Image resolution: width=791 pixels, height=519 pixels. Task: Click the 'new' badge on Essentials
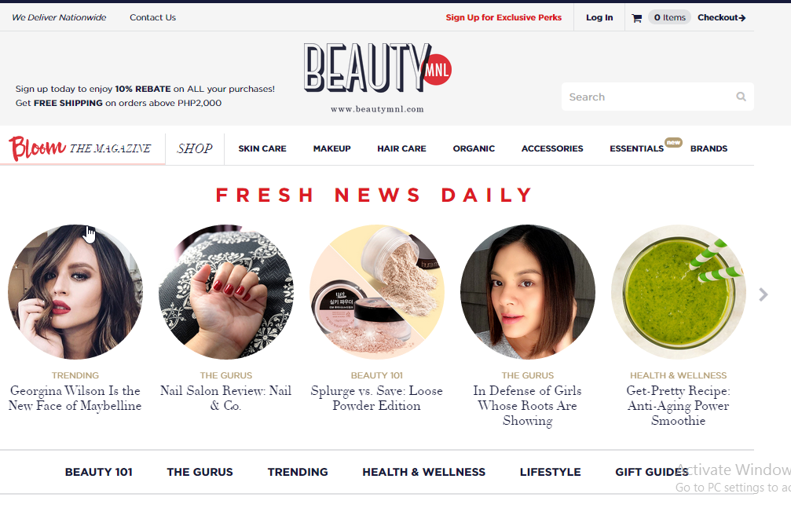[673, 142]
